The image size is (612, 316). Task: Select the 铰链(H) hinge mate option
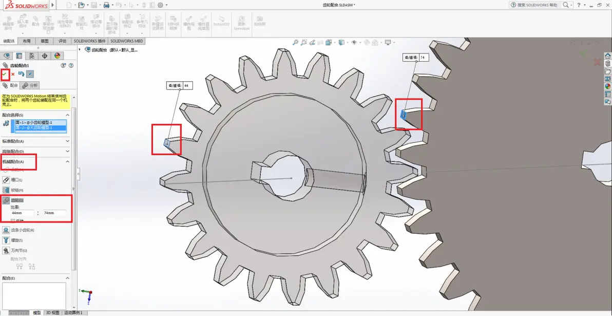(x=13, y=190)
